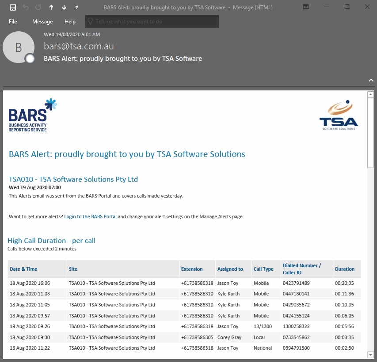
Task: Click the BARS logo image
Action: click(x=32, y=115)
